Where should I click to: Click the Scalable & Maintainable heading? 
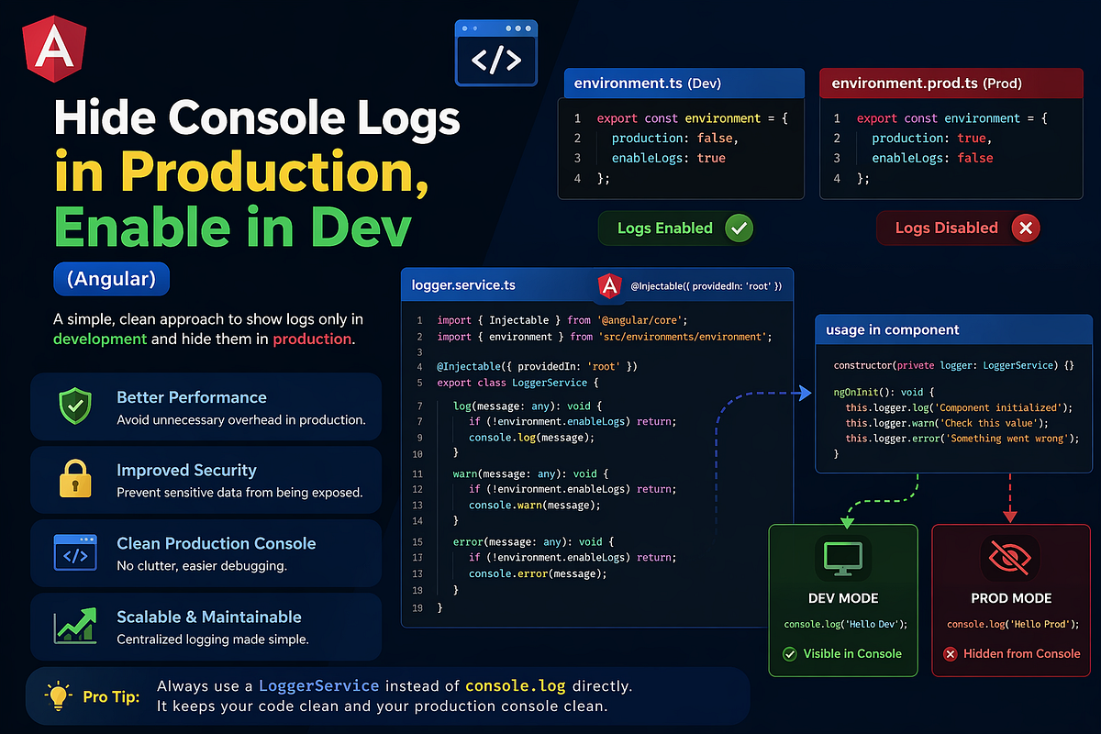(209, 617)
